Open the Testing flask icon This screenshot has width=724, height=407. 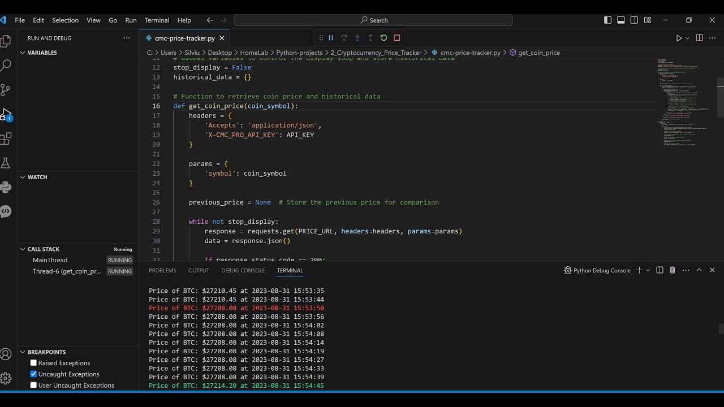pos(6,163)
